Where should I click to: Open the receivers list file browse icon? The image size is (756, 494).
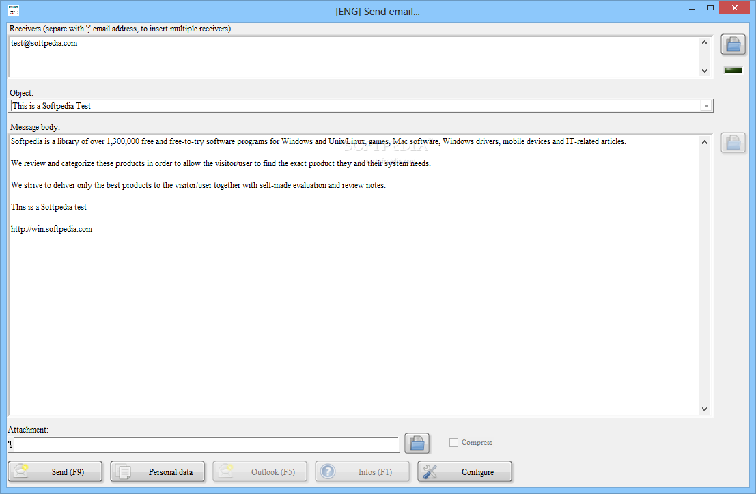733,44
